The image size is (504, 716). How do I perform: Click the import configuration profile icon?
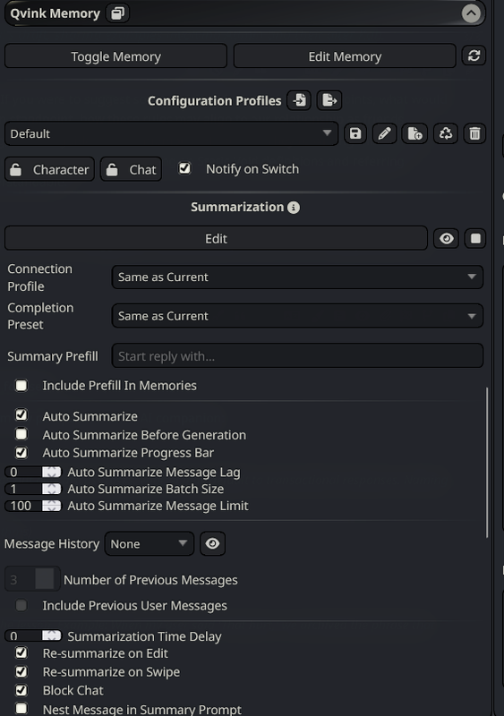point(299,100)
